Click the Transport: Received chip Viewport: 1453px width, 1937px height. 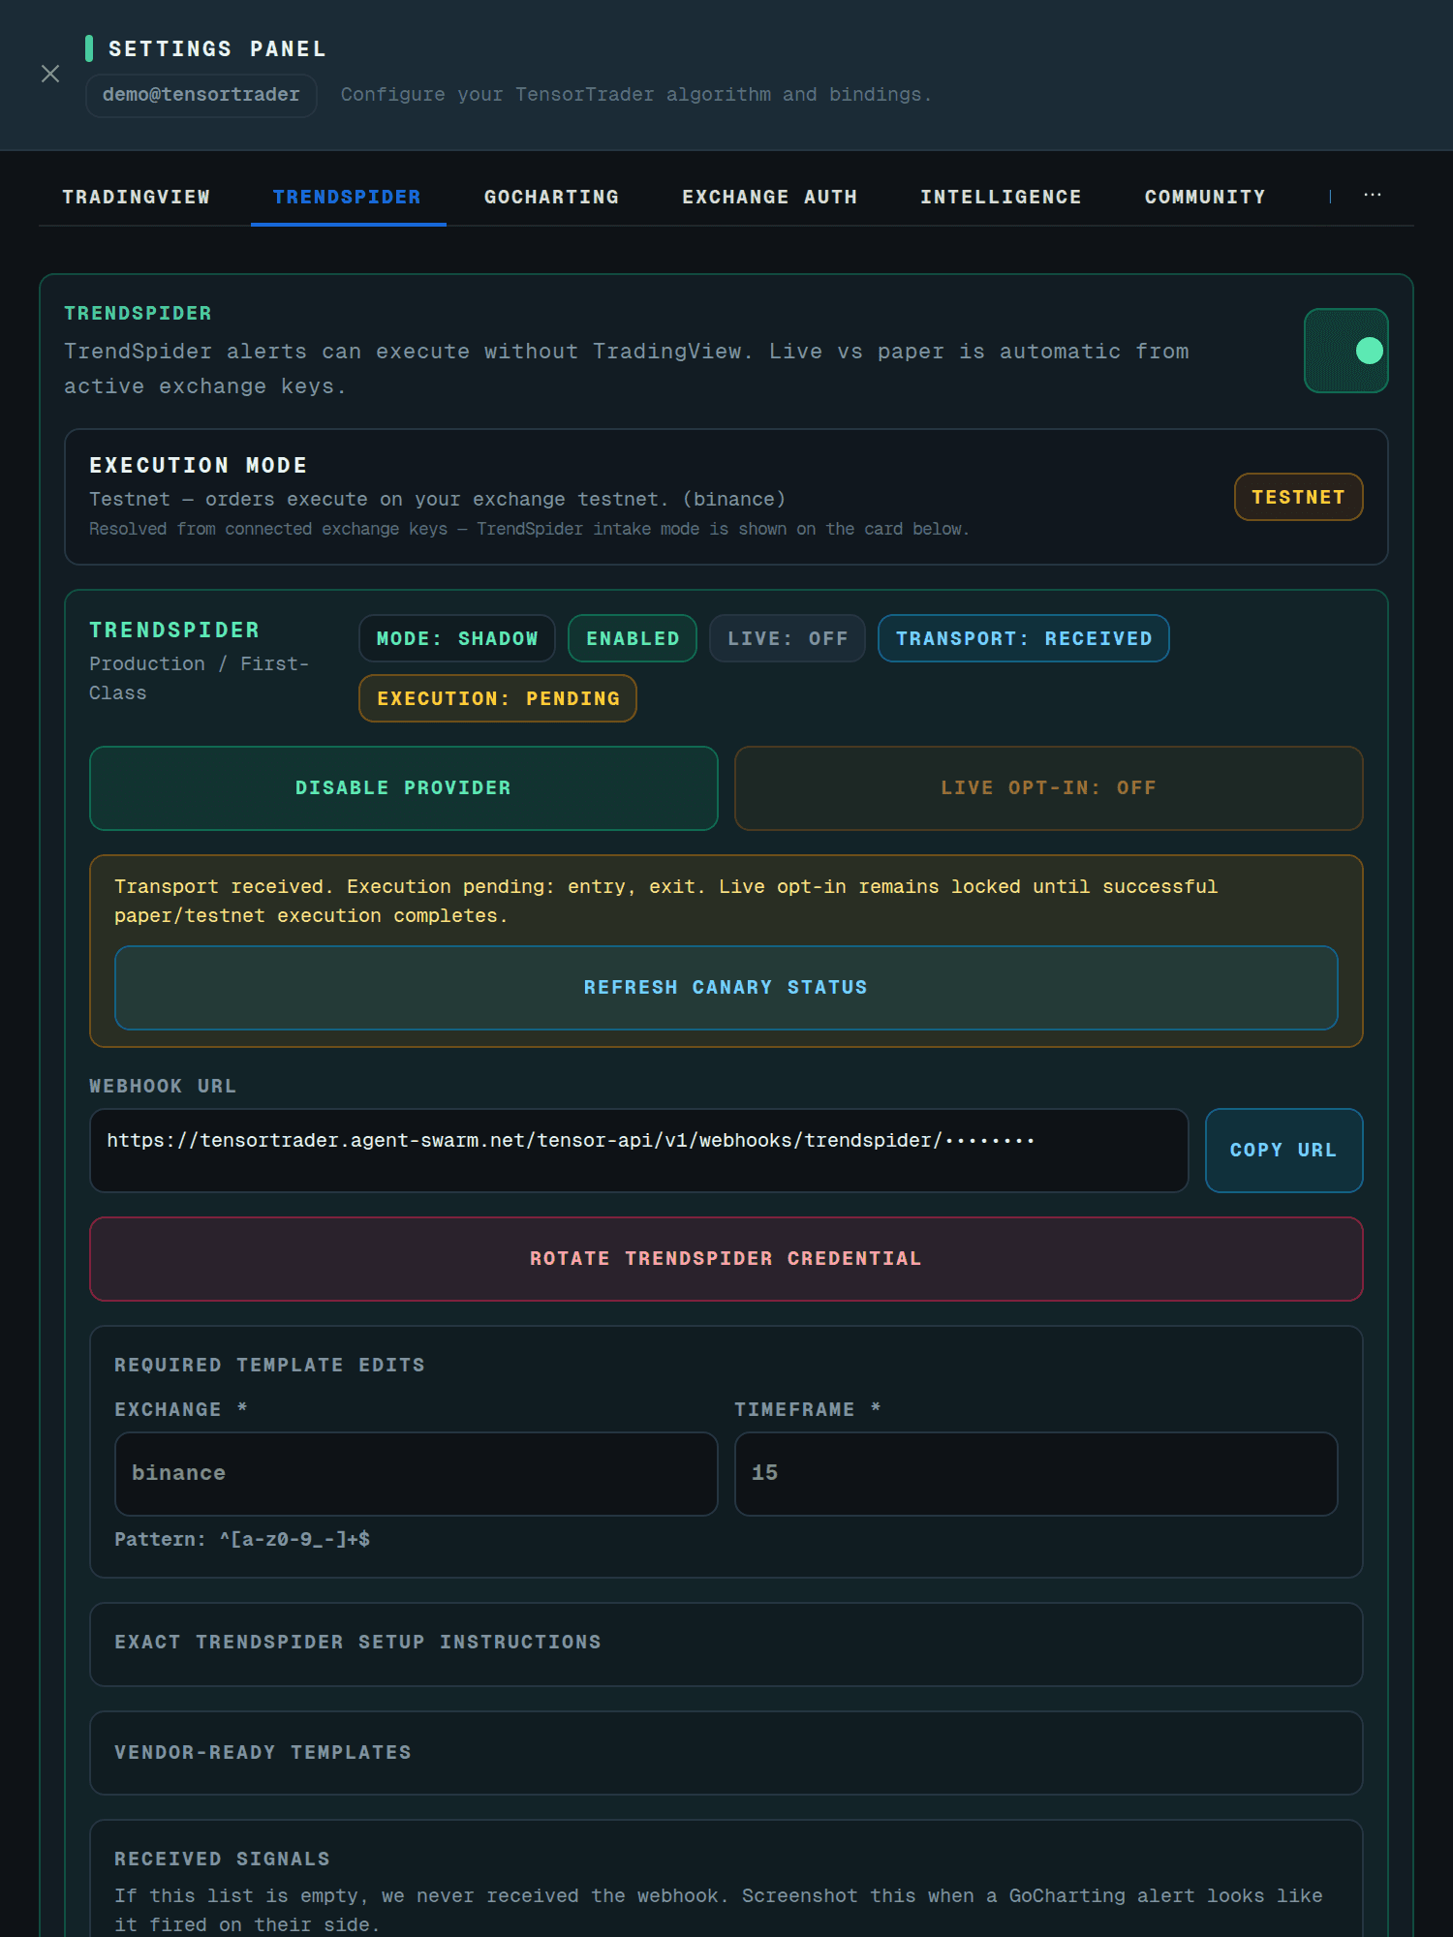[x=1024, y=638]
